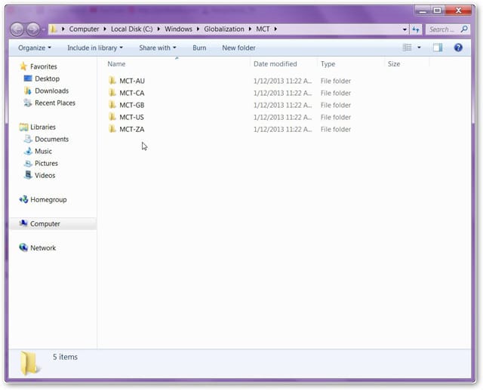Expand the arrow after Globalization in breadcrumb
Image resolution: width=483 pixels, height=390 pixels.
[x=250, y=29]
